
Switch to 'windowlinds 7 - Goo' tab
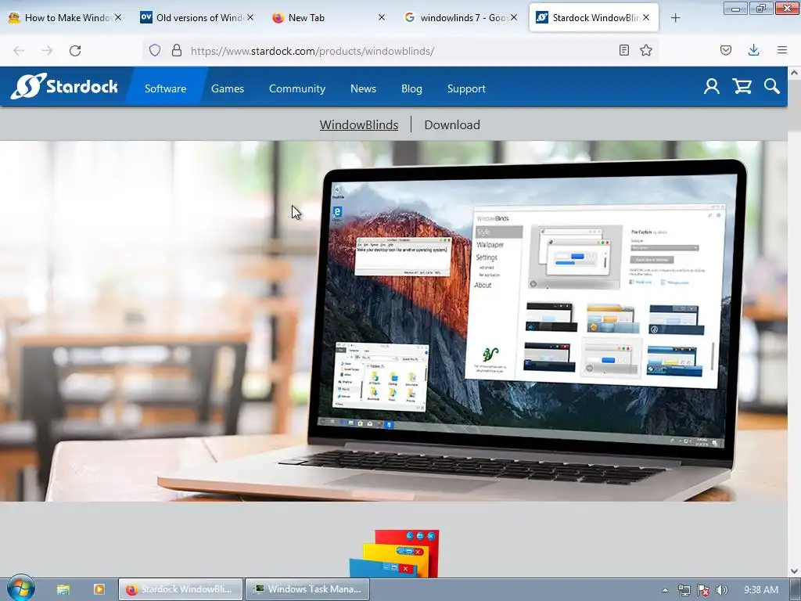[x=460, y=18]
